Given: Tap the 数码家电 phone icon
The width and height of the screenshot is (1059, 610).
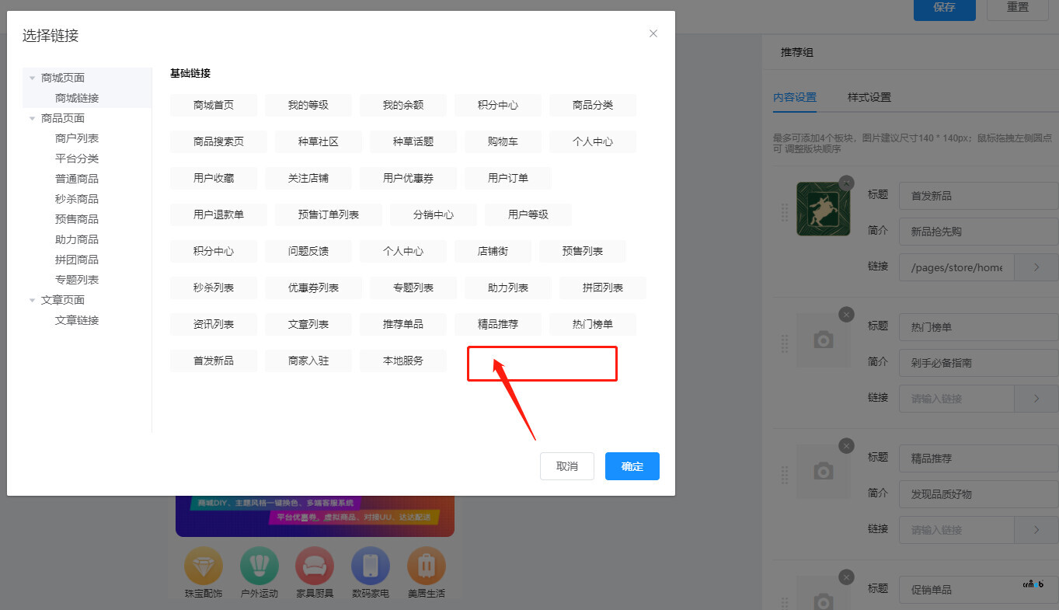Looking at the screenshot, I should 371,566.
